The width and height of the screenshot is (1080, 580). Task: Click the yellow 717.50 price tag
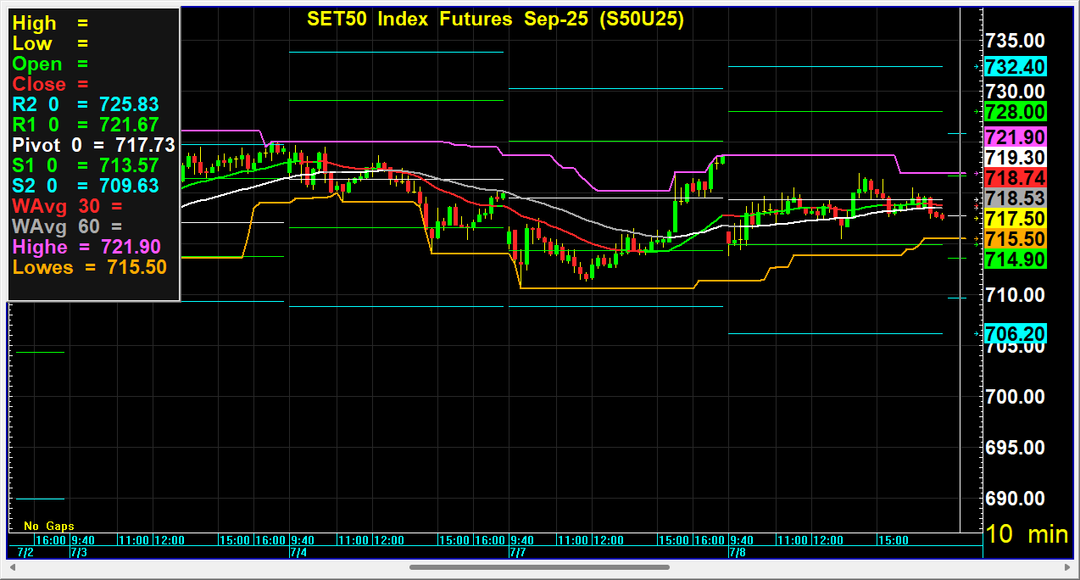(1015, 218)
